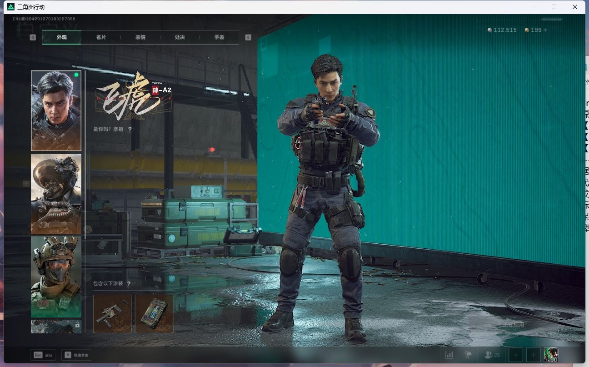Preview the included handheld device skin item

click(x=154, y=313)
